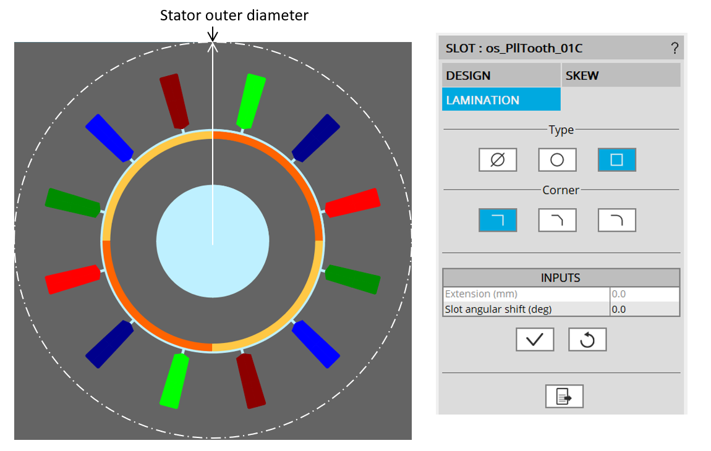Open the DESIGN tab
This screenshot has height=451, width=711.
click(x=501, y=75)
